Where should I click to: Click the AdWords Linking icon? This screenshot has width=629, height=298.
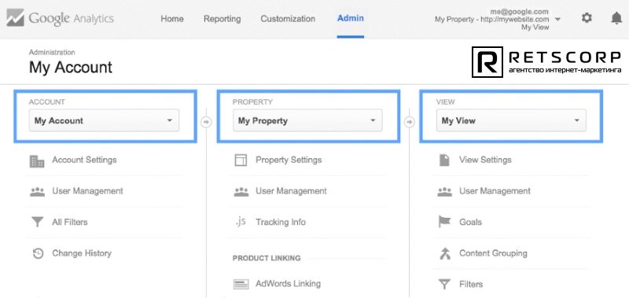click(x=241, y=284)
